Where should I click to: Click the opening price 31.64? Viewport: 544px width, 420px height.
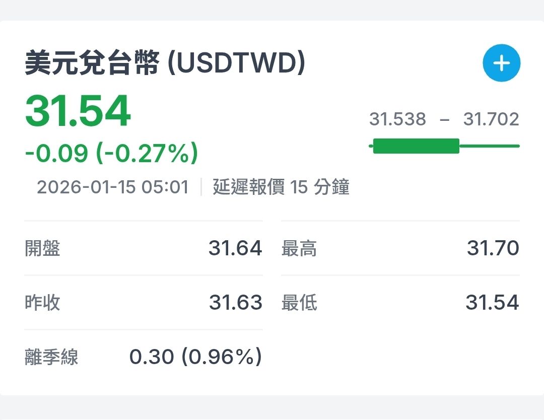pyautogui.click(x=235, y=248)
